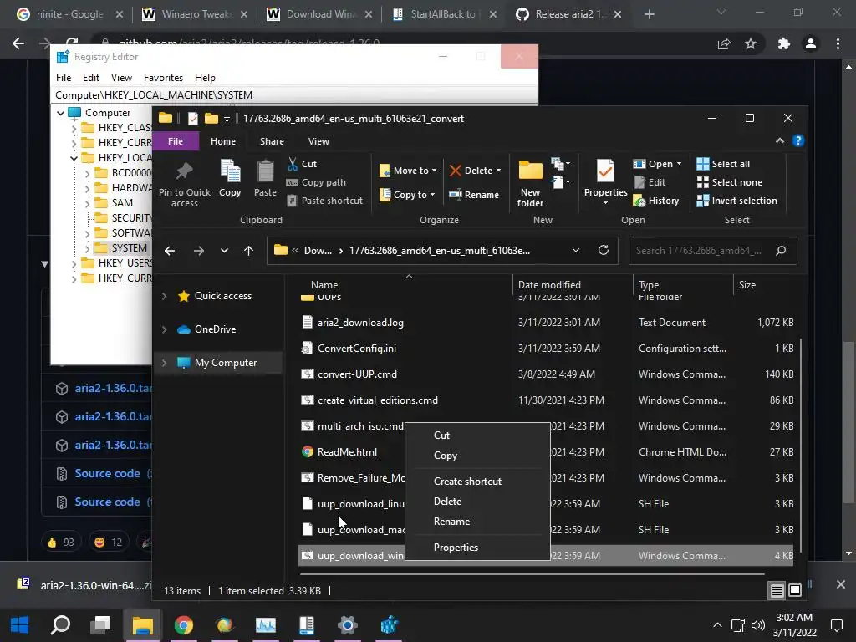
Task: Open Windows Start menu
Action: point(20,624)
